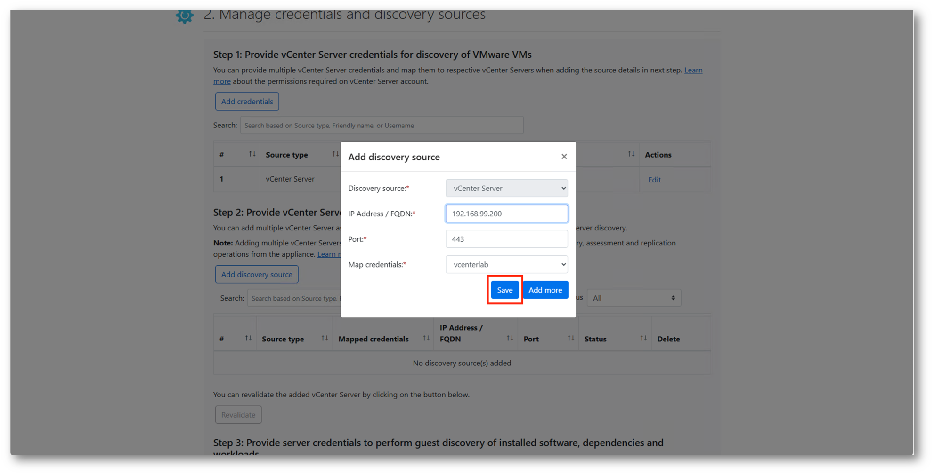Close the Add discovery source dialog
The height and width of the screenshot is (475, 934).
(564, 157)
